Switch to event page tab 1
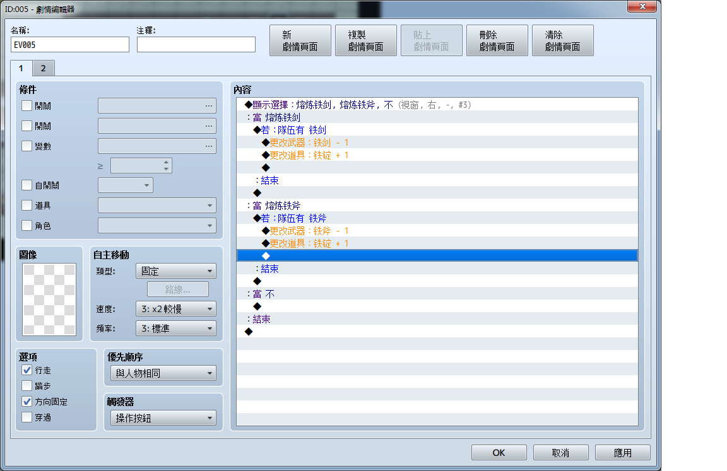 pyautogui.click(x=21, y=68)
